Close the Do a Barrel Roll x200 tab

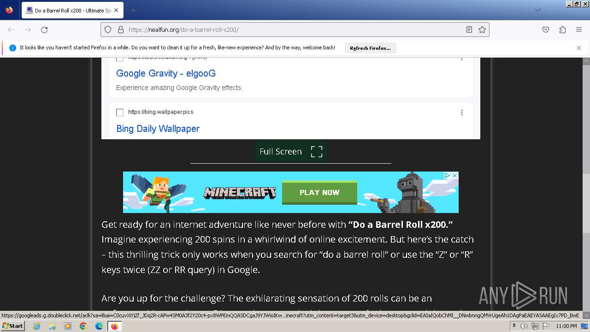[x=116, y=10]
